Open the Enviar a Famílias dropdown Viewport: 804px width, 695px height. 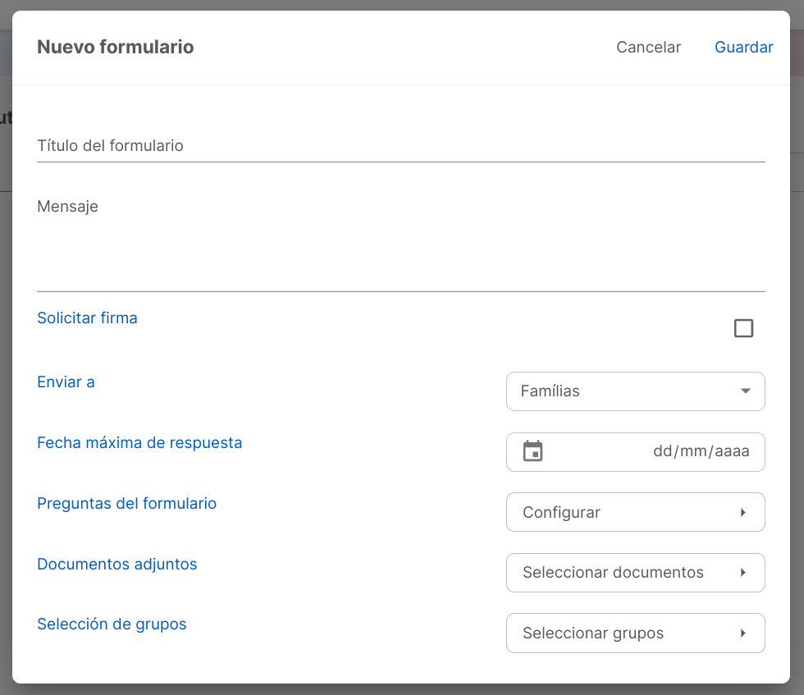pyautogui.click(x=635, y=391)
